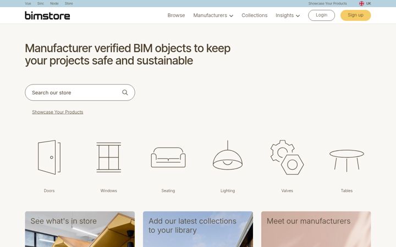Image resolution: width=396 pixels, height=247 pixels.
Task: Open the Add our latest collections card
Action: [198, 229]
